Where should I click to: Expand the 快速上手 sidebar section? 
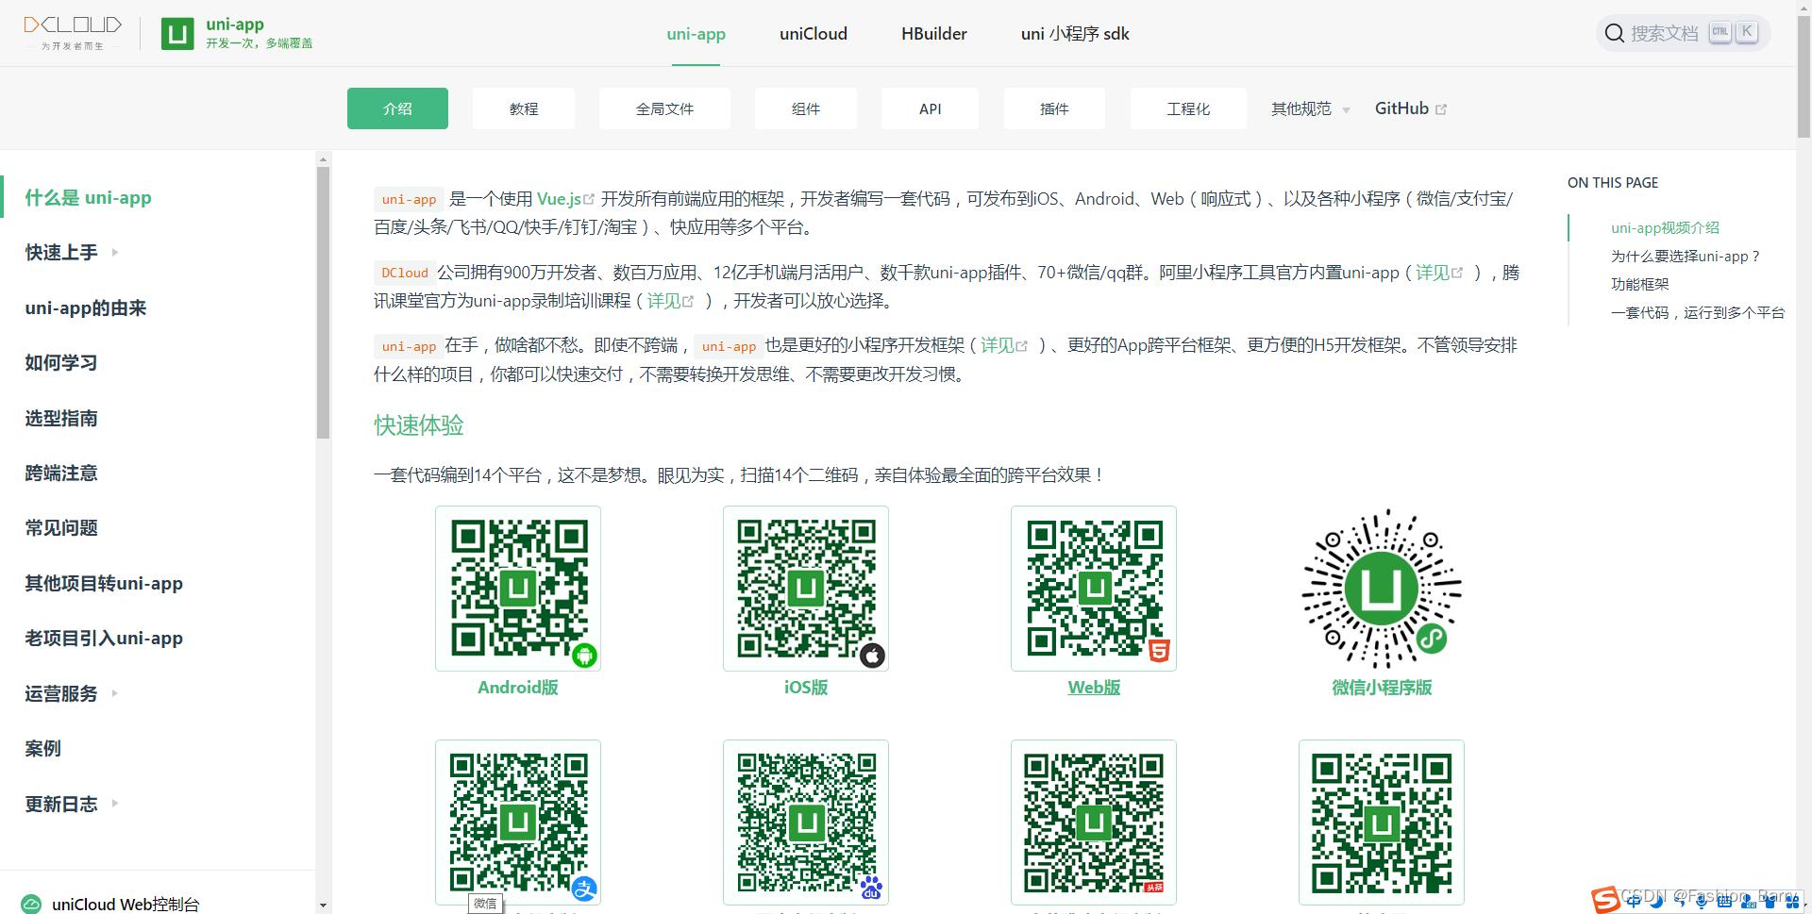115,253
